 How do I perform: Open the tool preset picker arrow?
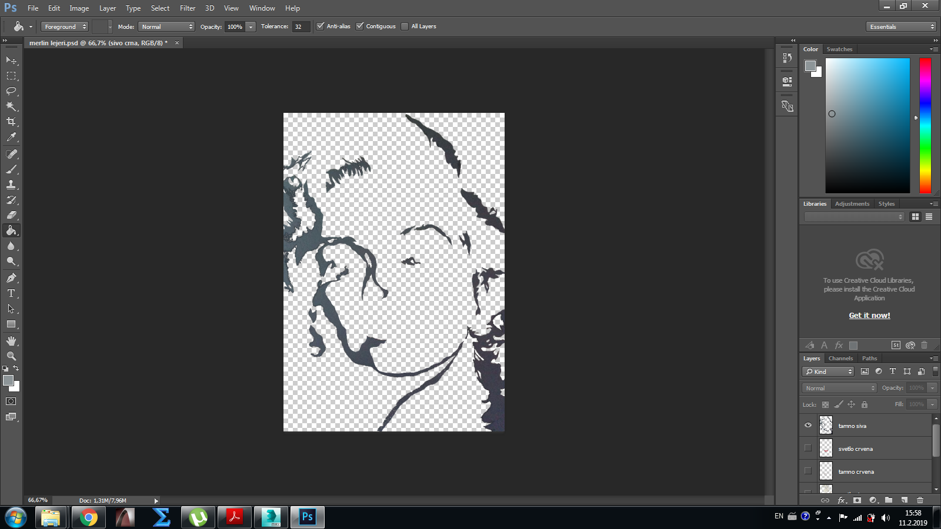(x=31, y=26)
